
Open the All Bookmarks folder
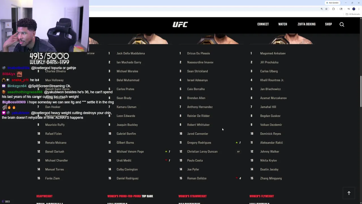[353, 14]
